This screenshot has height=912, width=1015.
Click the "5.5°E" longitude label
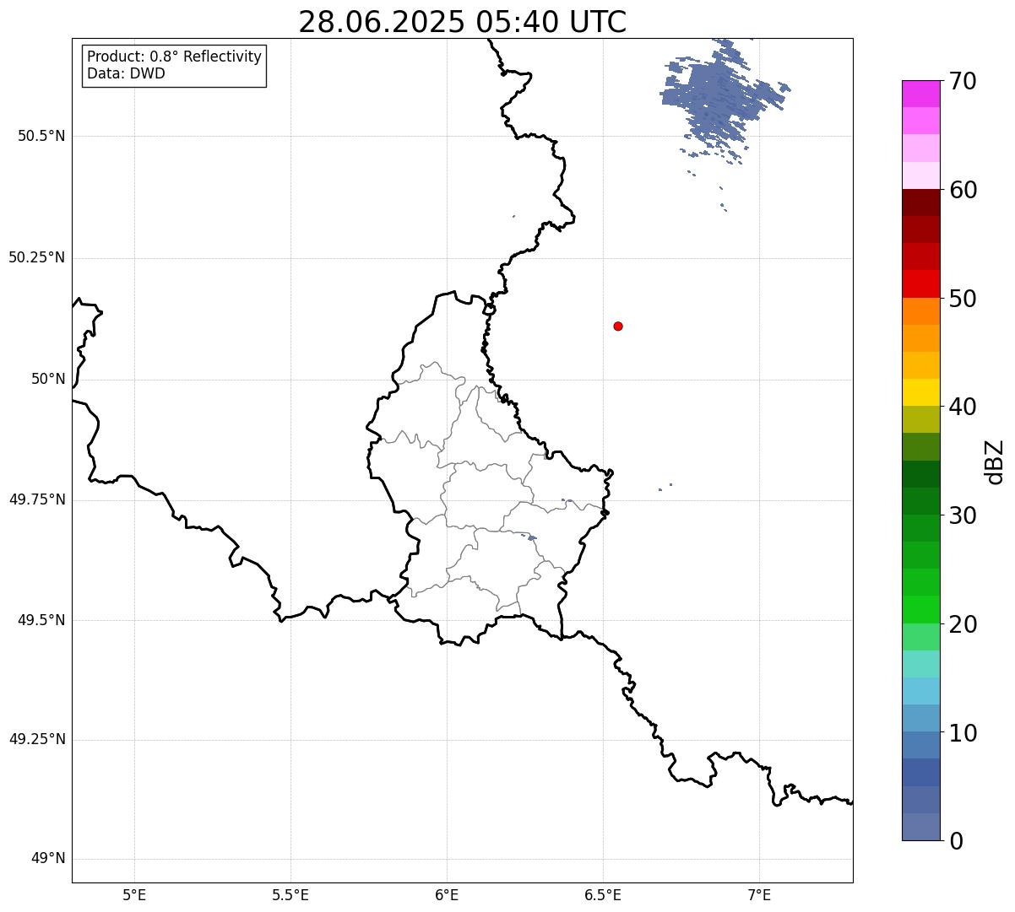pyautogui.click(x=290, y=894)
